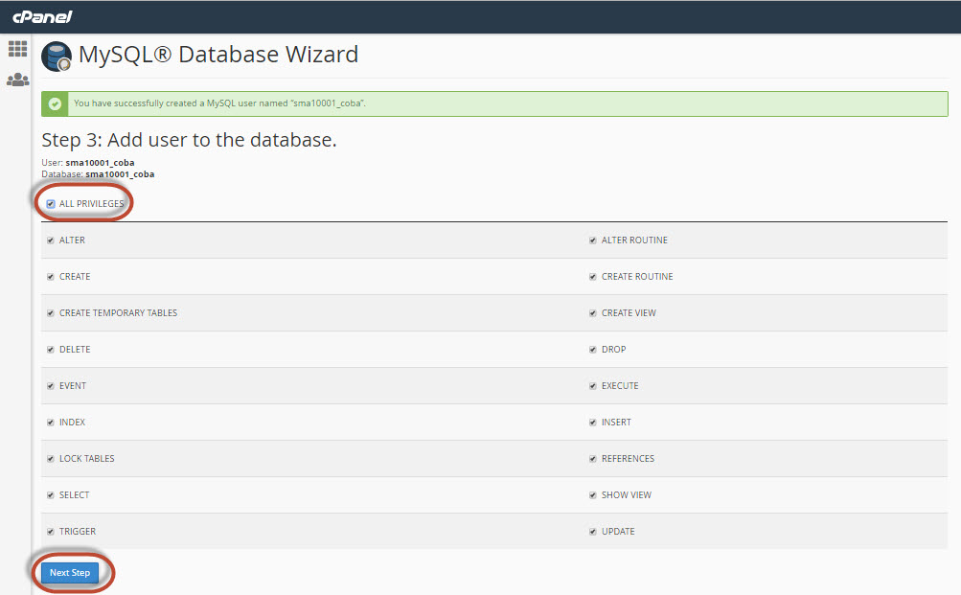This screenshot has width=961, height=595.
Task: Uncheck the SHOW VIEW checkbox
Action: pos(593,495)
